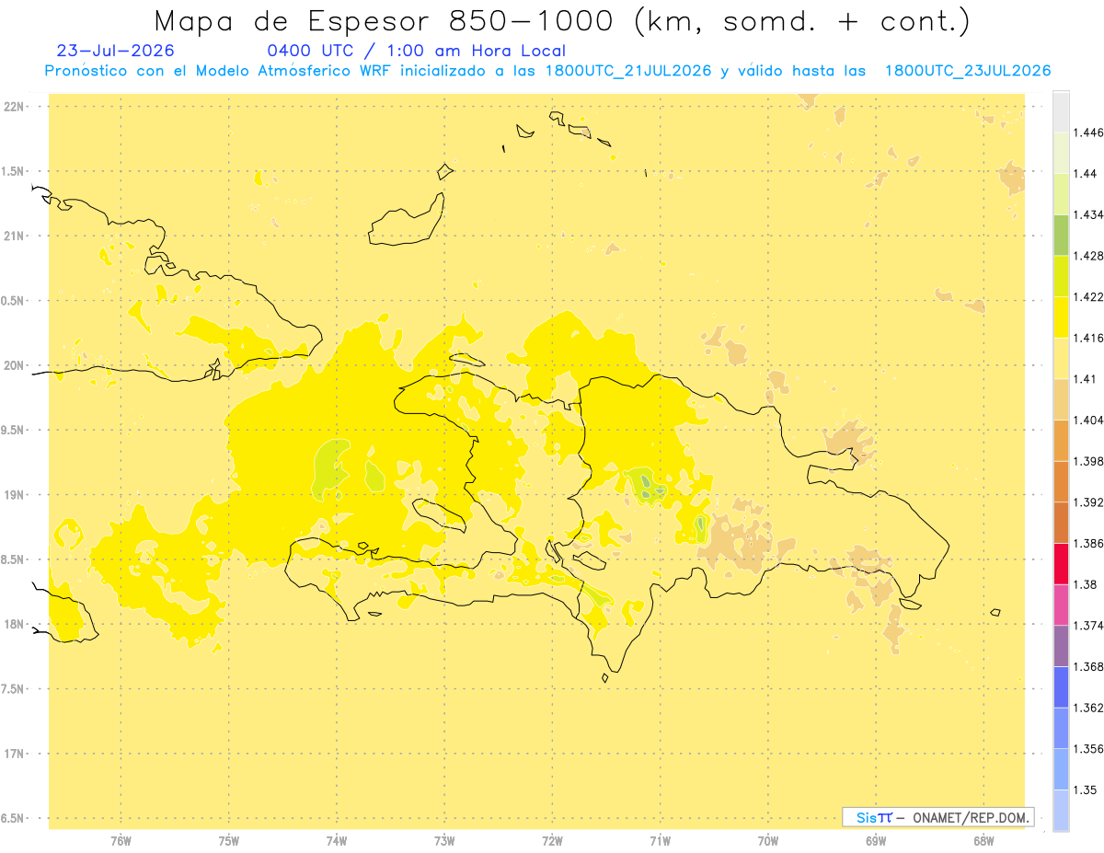The height and width of the screenshot is (853, 1104).
Task: Select the '70W' longitude label
Action: click(x=767, y=841)
